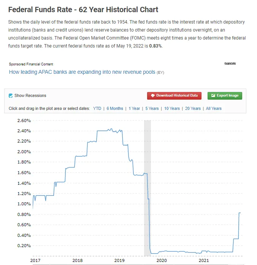Click the Dianomi sponsor logo
Image resolution: width=257 pixels, height=265 pixels.
point(230,63)
